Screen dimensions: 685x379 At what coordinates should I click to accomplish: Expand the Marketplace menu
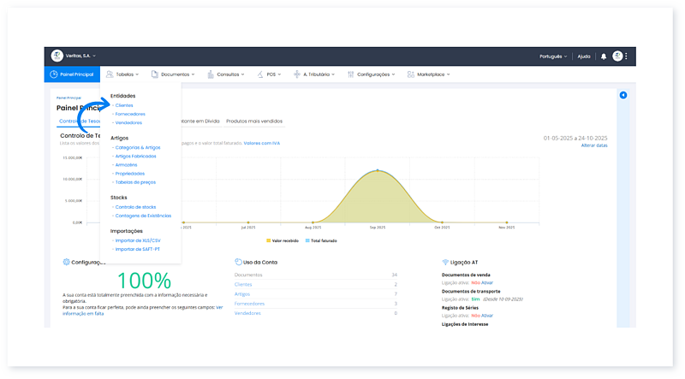(x=432, y=74)
